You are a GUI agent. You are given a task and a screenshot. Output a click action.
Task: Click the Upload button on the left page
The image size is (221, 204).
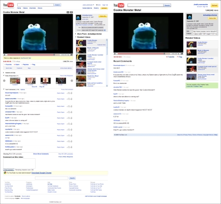[x=104, y=8]
